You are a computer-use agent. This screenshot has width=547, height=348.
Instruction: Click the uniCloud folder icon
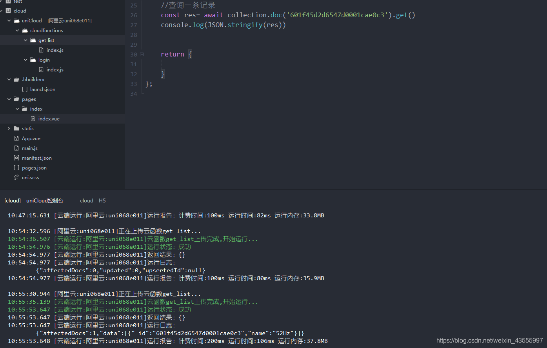coord(16,21)
